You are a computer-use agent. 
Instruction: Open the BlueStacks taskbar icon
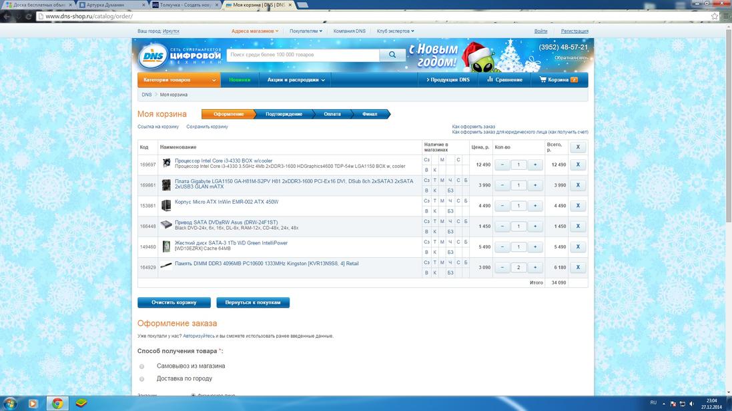(x=81, y=403)
